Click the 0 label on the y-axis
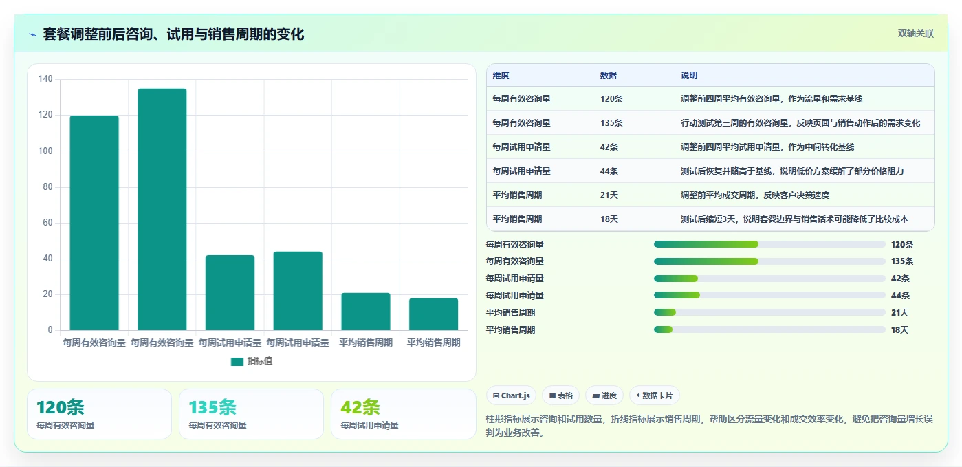 (x=50, y=330)
